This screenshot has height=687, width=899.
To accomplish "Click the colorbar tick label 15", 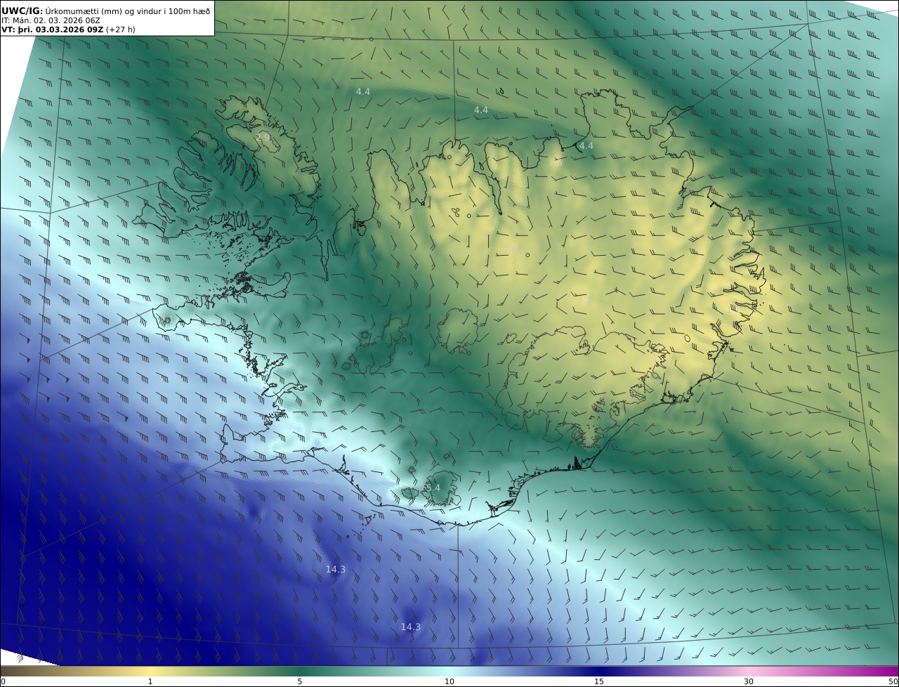I will pos(599,681).
